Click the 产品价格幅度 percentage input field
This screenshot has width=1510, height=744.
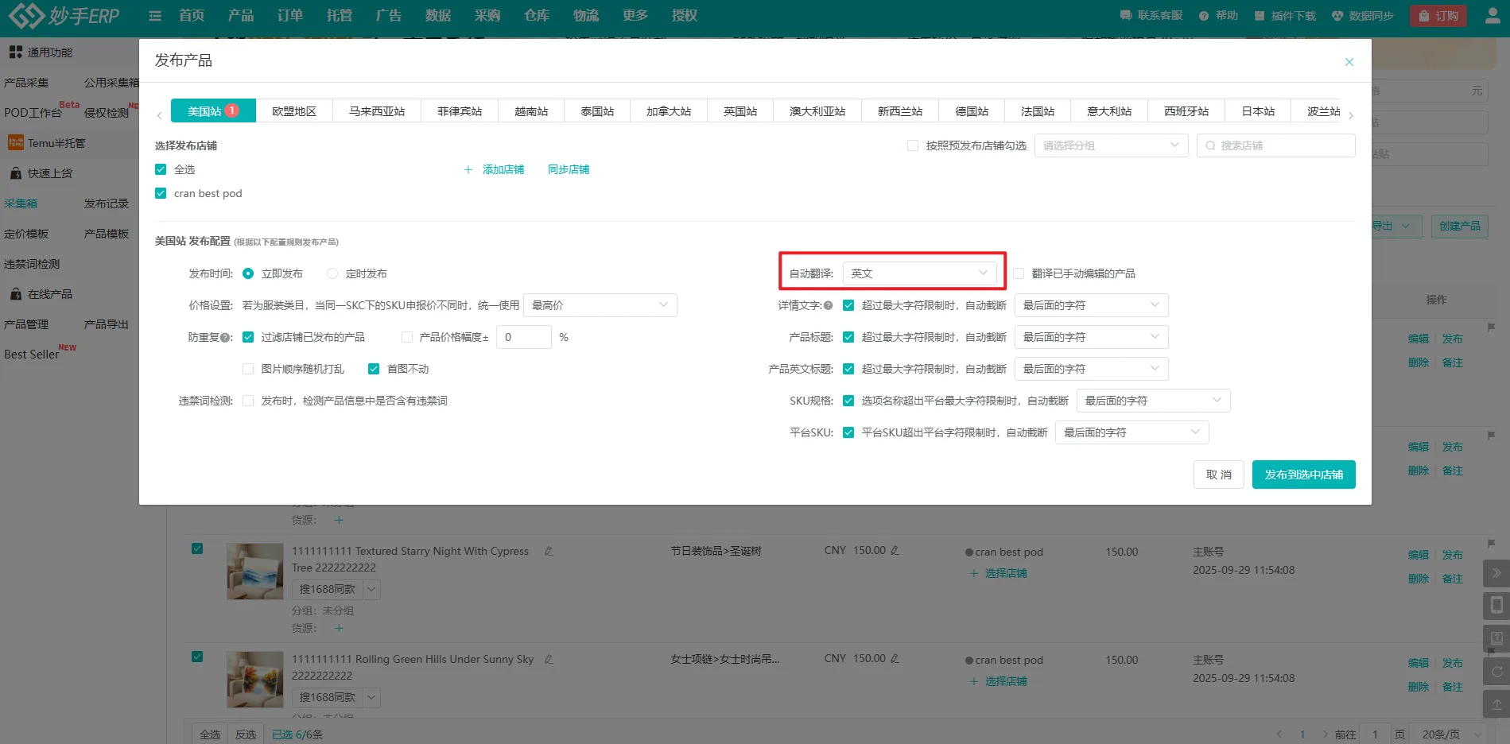[523, 337]
